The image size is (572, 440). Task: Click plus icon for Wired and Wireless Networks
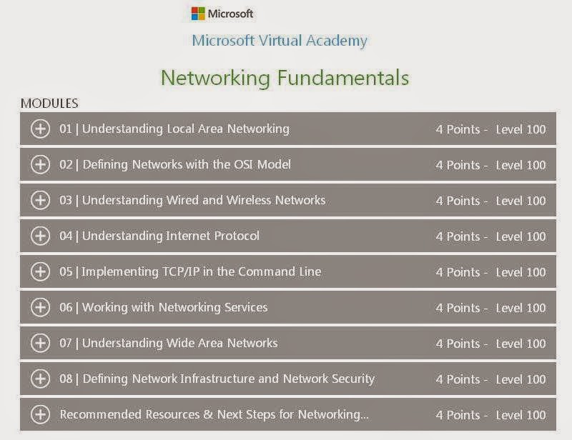tap(41, 201)
